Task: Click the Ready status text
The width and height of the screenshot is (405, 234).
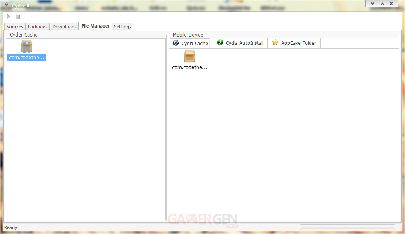Action: tap(11, 227)
